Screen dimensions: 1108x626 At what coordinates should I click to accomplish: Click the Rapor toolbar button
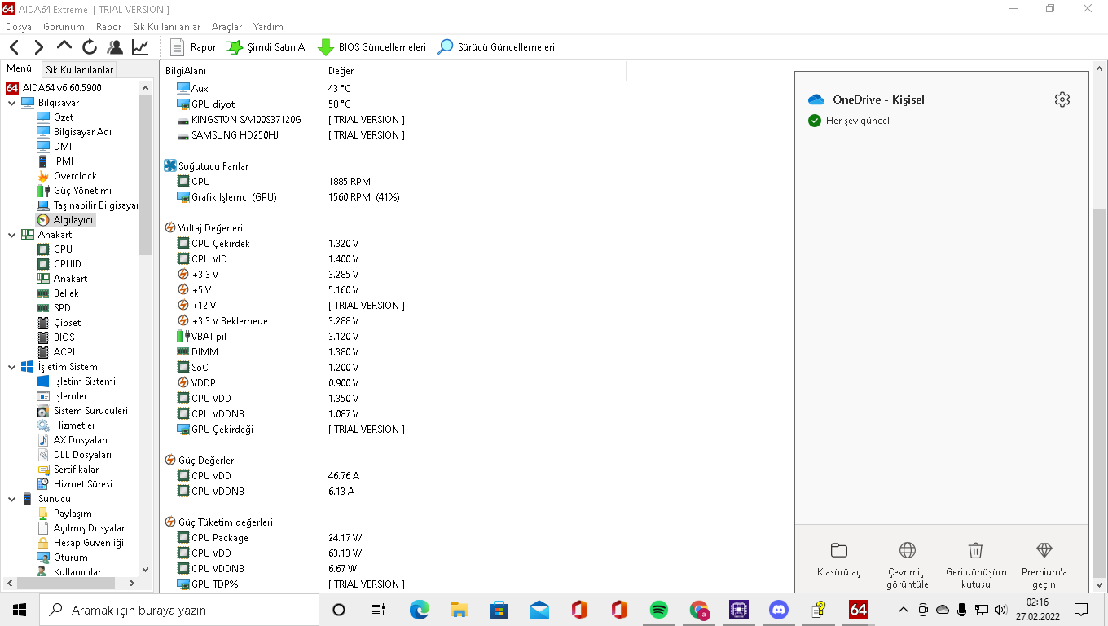tap(193, 47)
